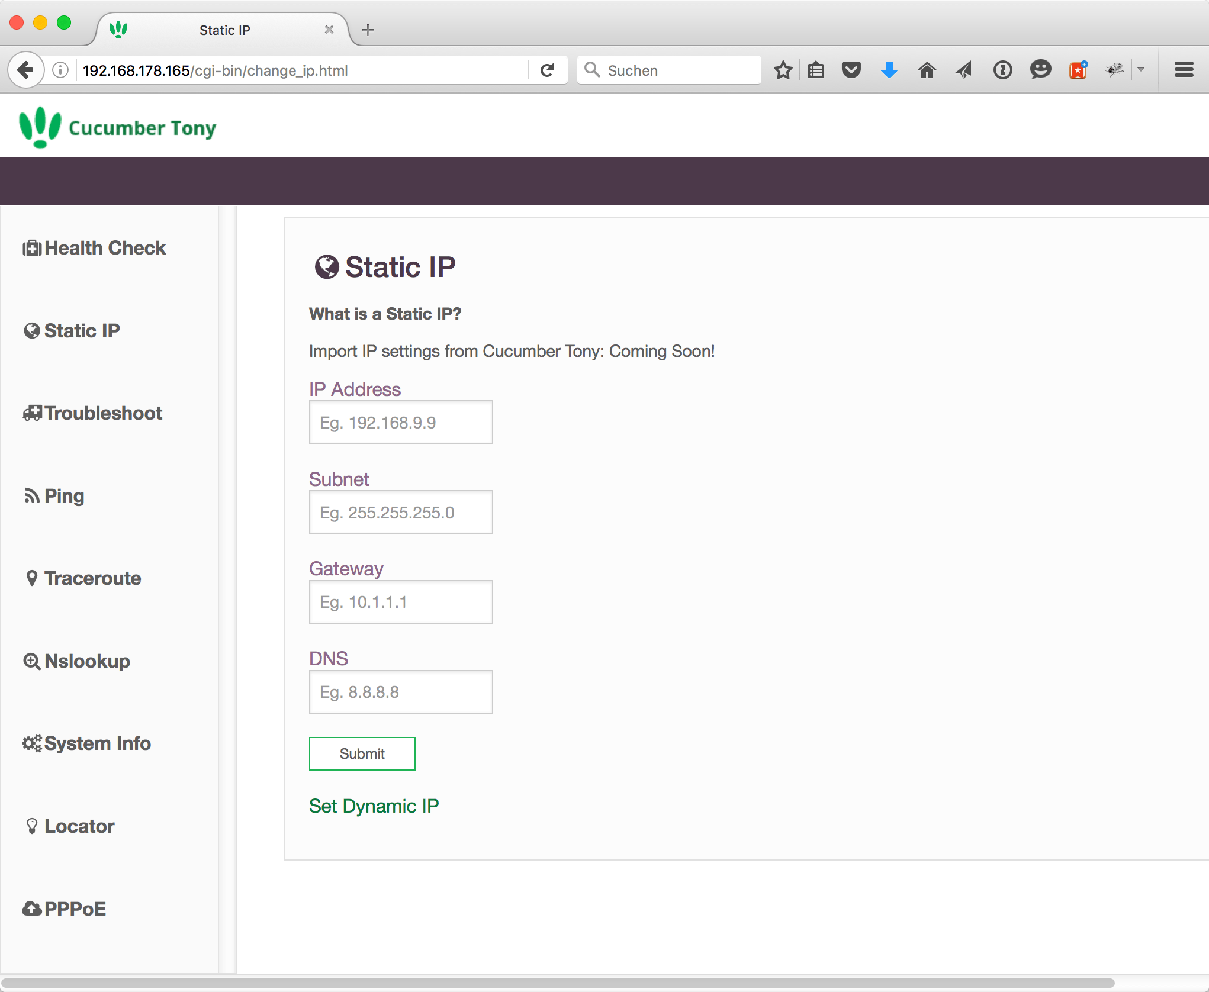This screenshot has height=992, width=1209.
Task: Show site information icon in address bar
Action: point(60,70)
